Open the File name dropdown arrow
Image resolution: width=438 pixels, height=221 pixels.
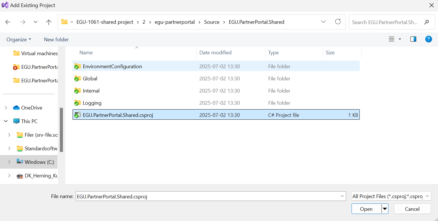342,196
